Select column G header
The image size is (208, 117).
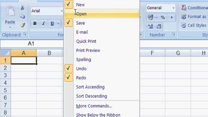[178, 53]
